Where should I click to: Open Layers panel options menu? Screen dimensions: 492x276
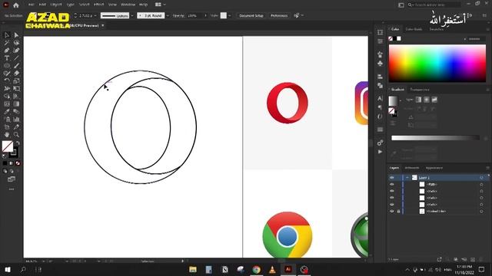pos(487,168)
